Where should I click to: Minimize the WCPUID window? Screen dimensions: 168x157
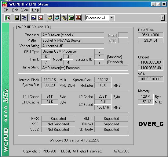click(x=153, y=4)
